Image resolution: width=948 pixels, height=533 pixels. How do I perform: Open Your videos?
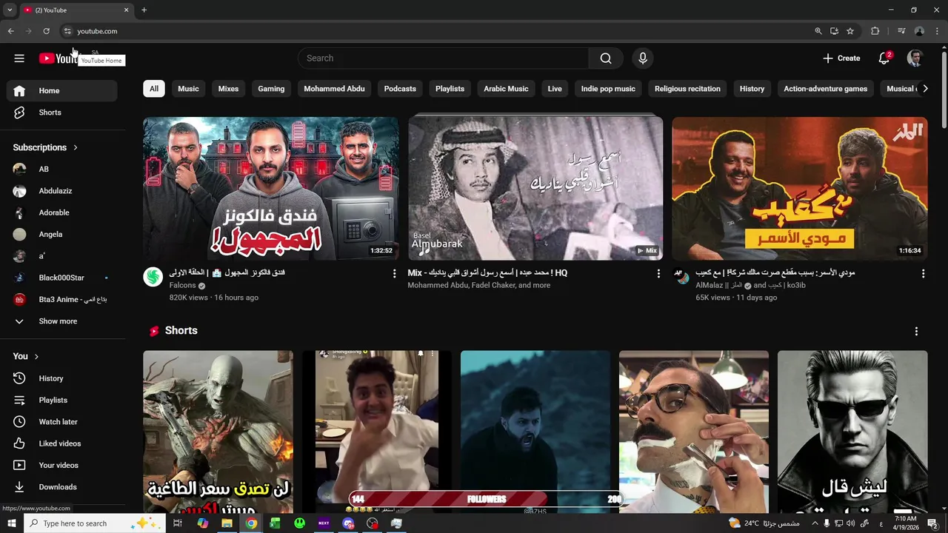point(61,465)
